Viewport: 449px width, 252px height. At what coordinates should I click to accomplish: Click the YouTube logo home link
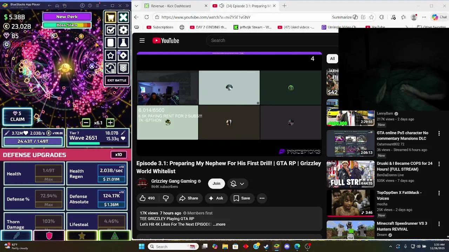pos(166,41)
